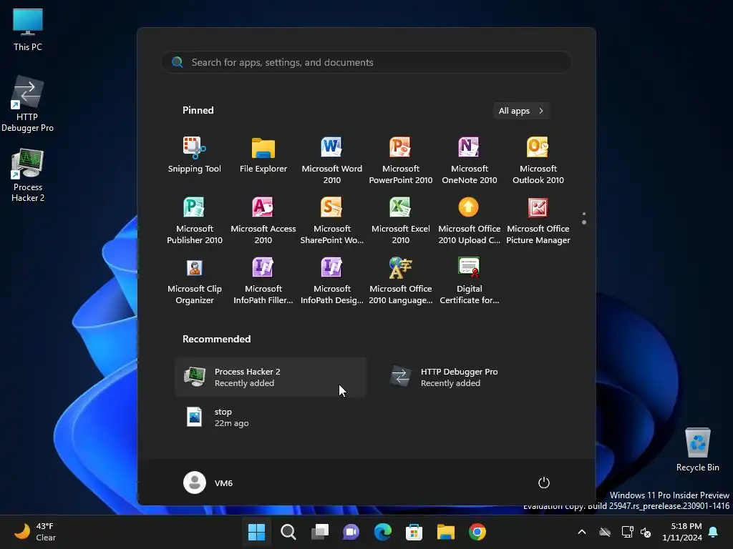Screen dimensions: 733x549
Task: Open Snipping Tool from pinned apps
Action: (x=195, y=156)
